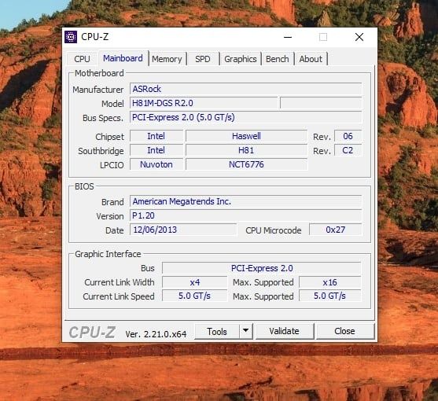Click the Max. Supported width x16 value
Screen dimensions: 438x401
pos(330,282)
